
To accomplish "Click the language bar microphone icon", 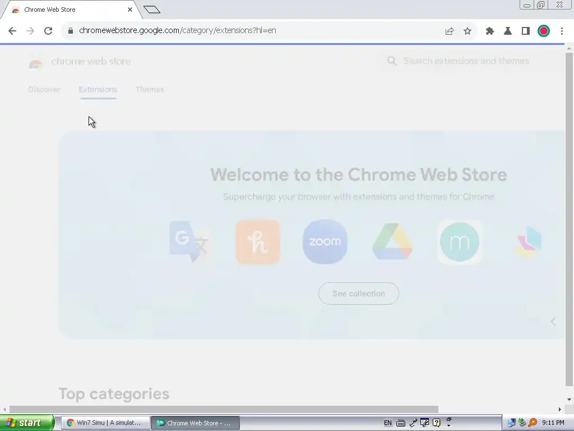I will (413, 423).
